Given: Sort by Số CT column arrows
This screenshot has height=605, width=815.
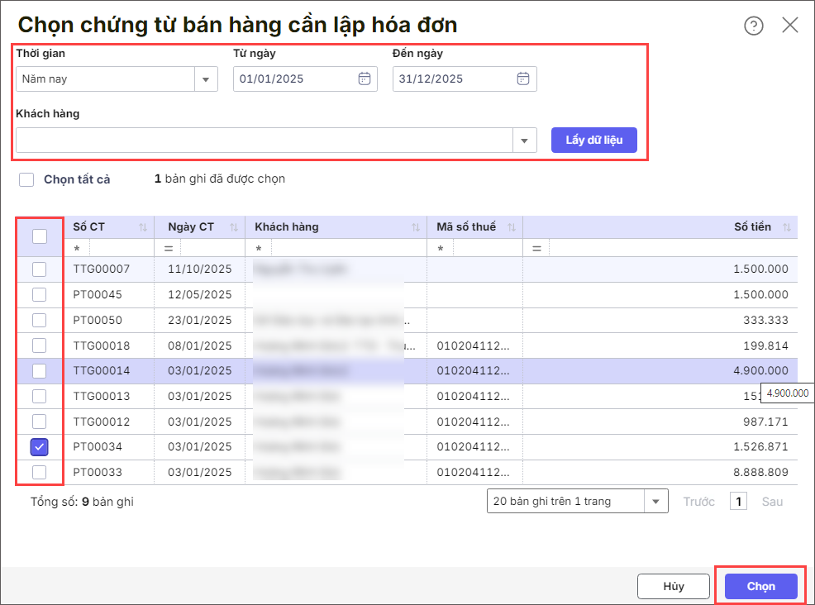Looking at the screenshot, I should coord(142,227).
